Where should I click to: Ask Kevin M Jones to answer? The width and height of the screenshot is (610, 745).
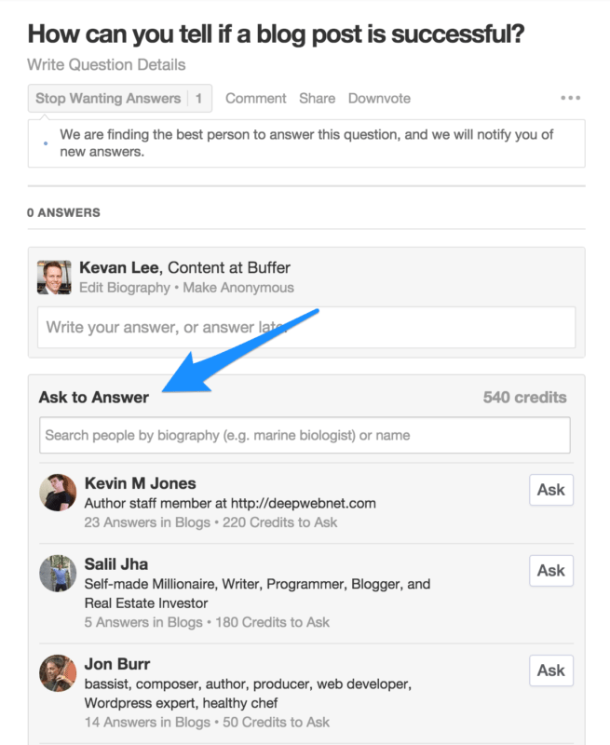(550, 490)
